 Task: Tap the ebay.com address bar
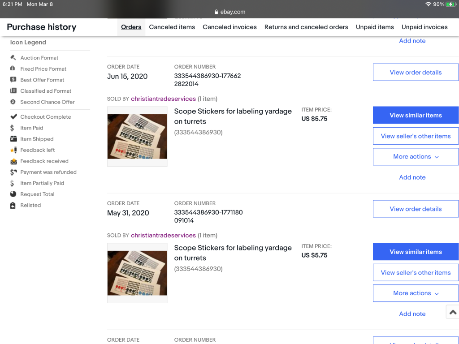230,12
